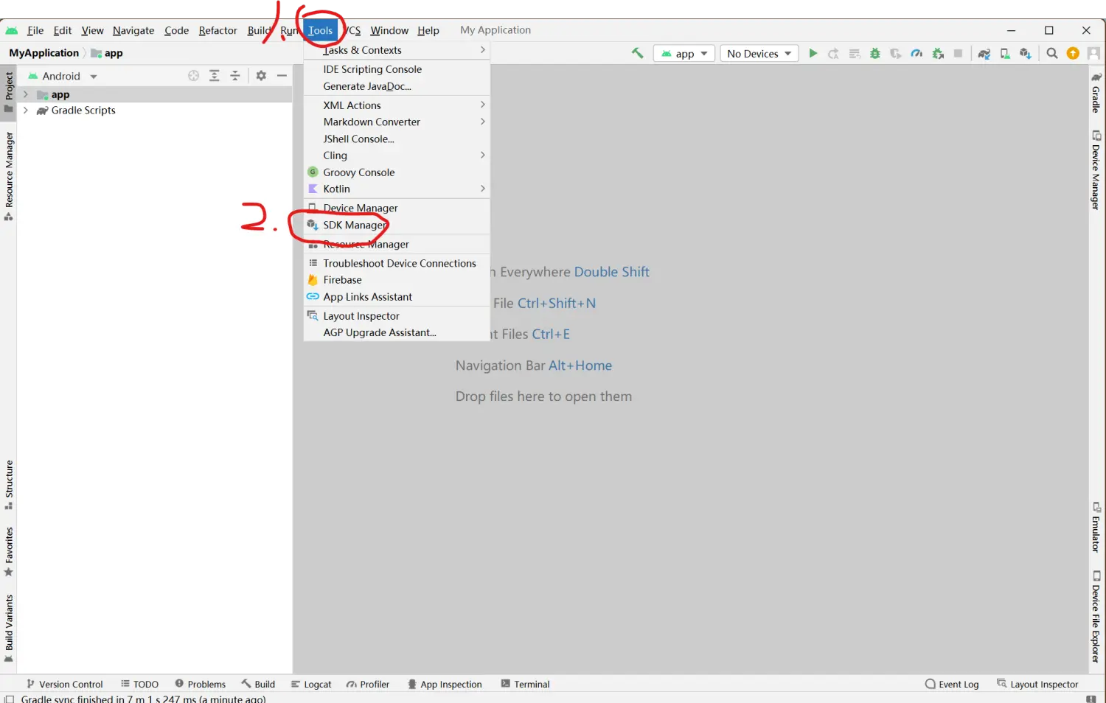Viewport: 1106px width, 703px height.
Task: Click the Expand All icon in project panel
Action: 214,75
